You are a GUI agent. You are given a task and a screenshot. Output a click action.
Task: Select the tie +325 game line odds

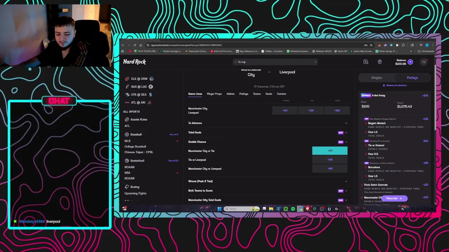(311, 111)
